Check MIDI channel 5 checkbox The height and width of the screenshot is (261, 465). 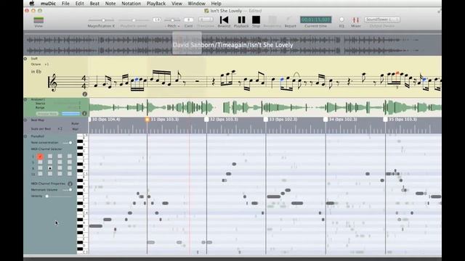40,162
